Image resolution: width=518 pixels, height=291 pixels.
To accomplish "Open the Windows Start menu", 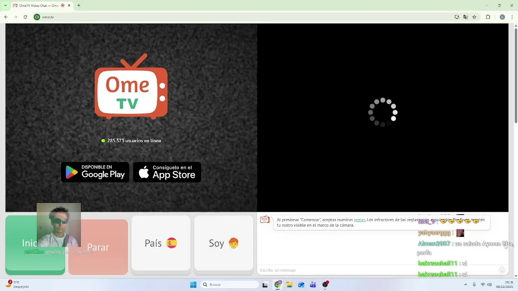I will [x=193, y=285].
